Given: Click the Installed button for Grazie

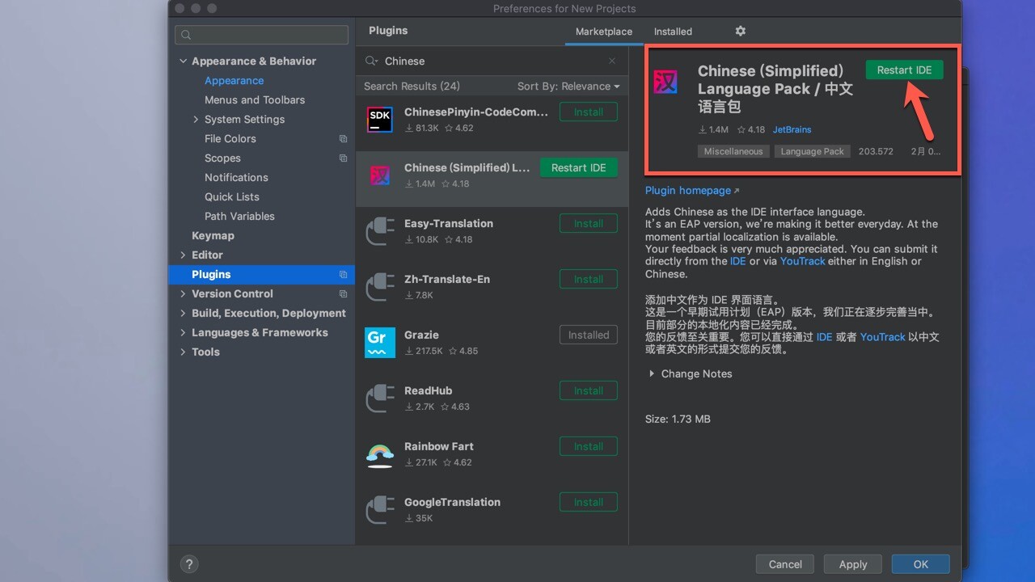Looking at the screenshot, I should tap(589, 335).
